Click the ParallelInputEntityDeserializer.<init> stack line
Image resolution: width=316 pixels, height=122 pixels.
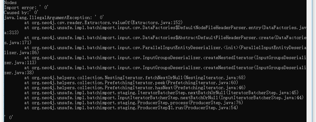tap(165, 48)
